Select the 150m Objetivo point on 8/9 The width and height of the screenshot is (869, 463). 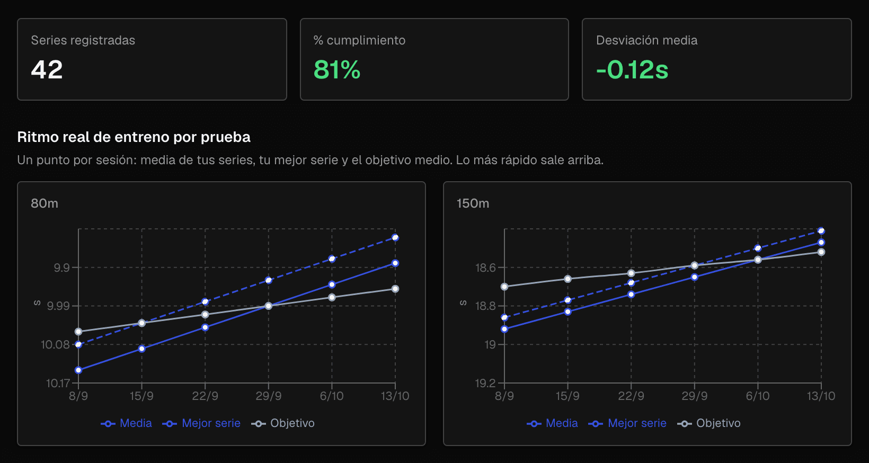point(504,287)
